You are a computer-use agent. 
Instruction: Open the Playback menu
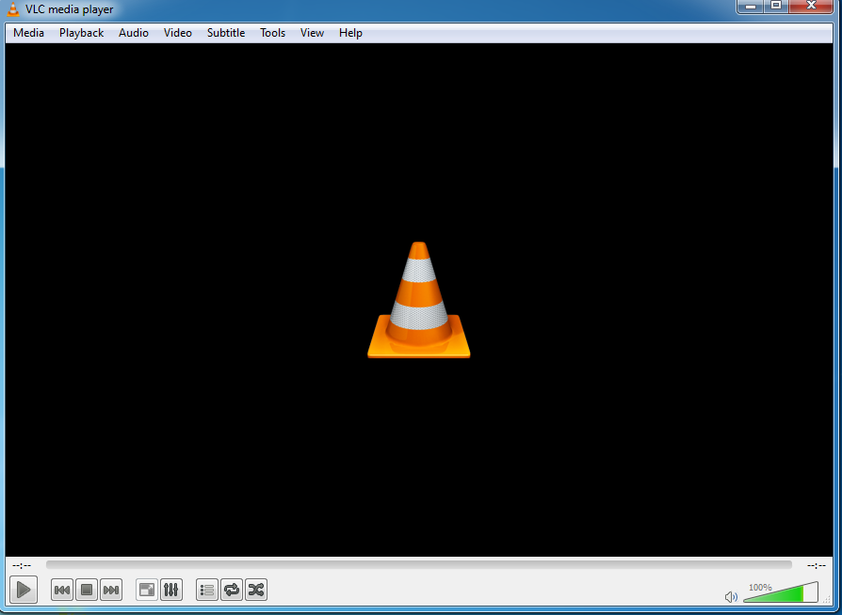point(82,33)
